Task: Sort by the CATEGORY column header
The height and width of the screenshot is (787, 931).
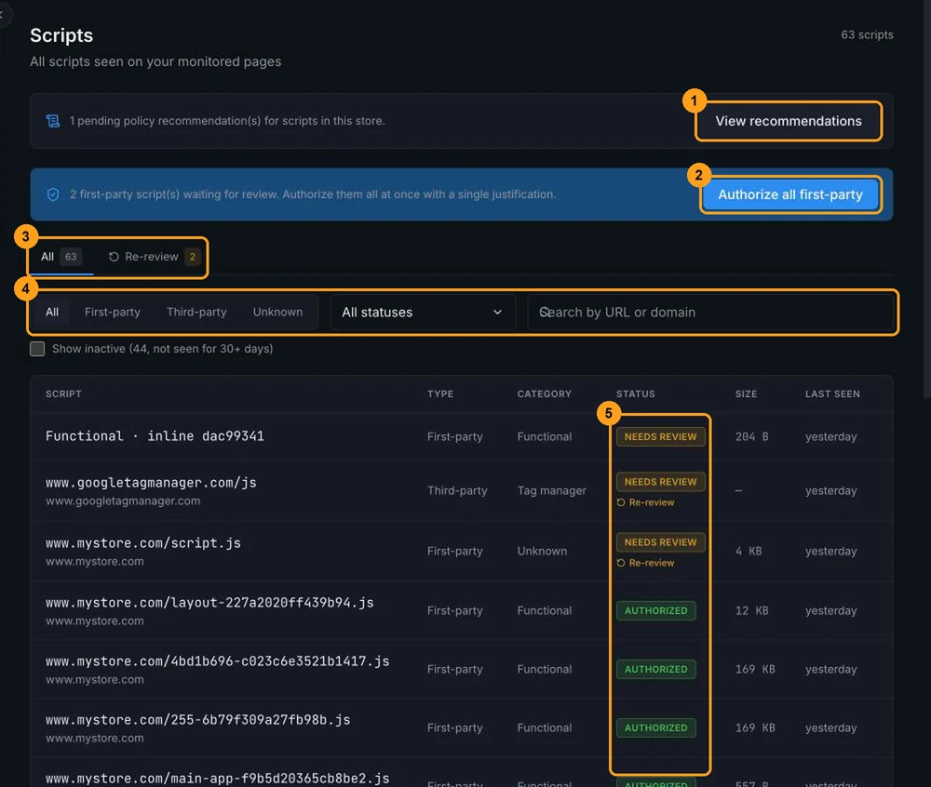Action: [544, 393]
